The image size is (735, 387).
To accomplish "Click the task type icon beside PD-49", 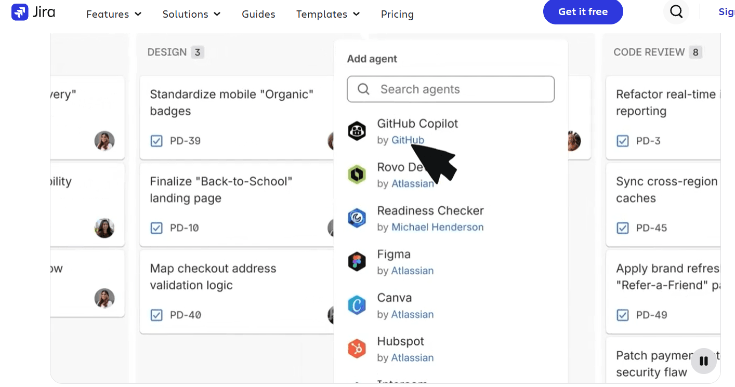I will tap(623, 315).
